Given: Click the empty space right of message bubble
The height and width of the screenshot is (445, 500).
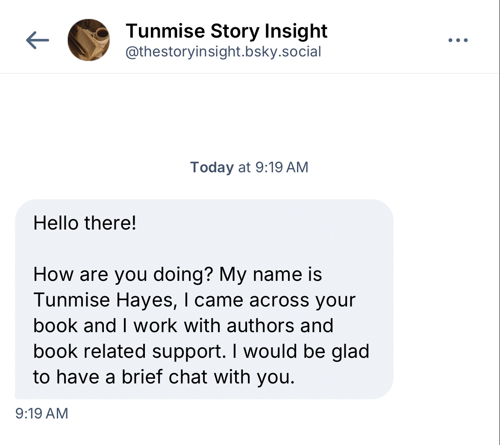Looking at the screenshot, I should point(444,299).
